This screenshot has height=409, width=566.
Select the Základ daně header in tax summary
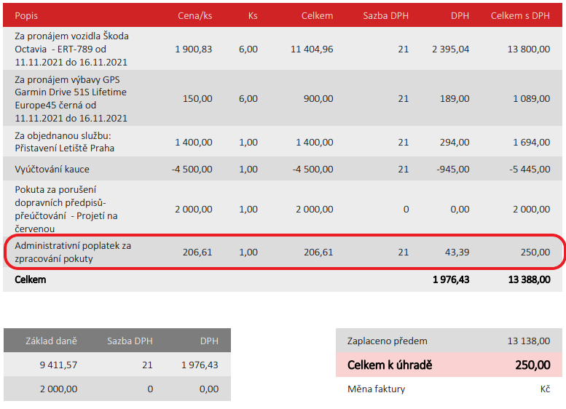pos(51,341)
